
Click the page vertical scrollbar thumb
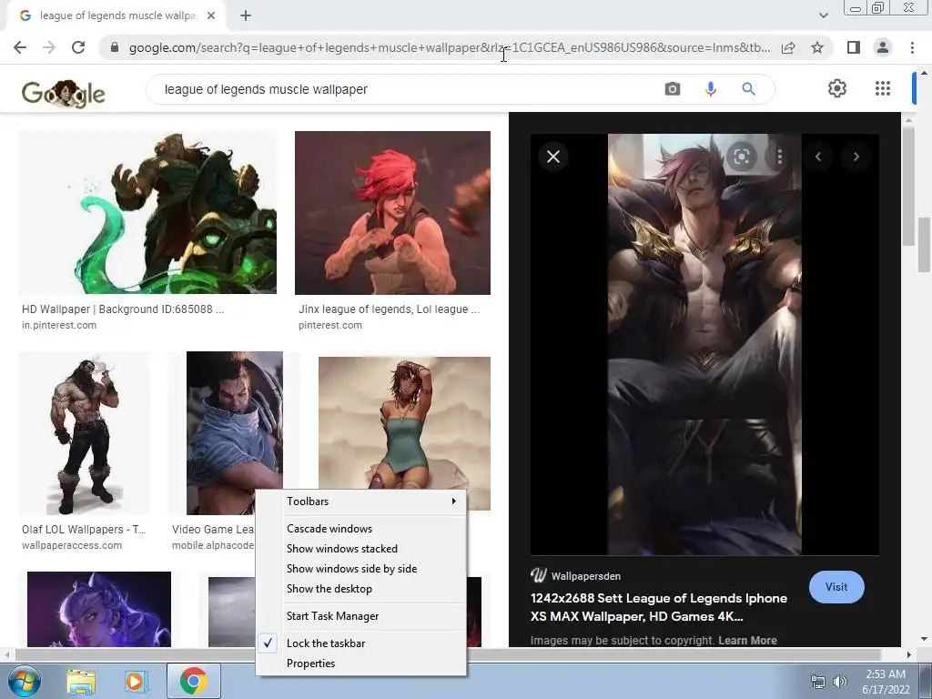[925, 244]
